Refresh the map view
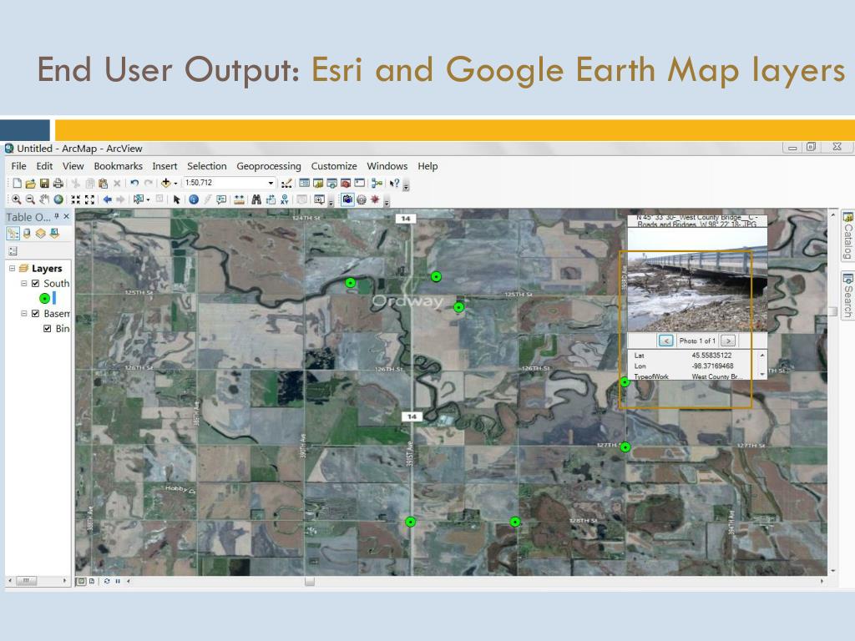Screen dimensions: 855x641 pos(107,581)
